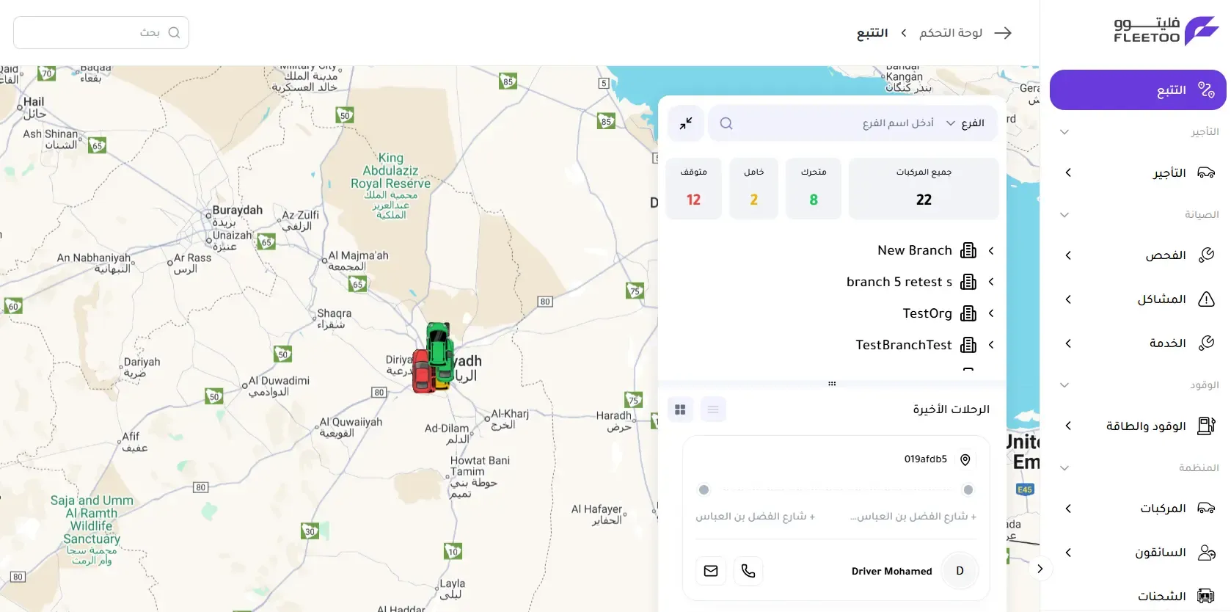The width and height of the screenshot is (1231, 612).
Task: Email Driver Mohamed via envelope button
Action: pyautogui.click(x=711, y=571)
